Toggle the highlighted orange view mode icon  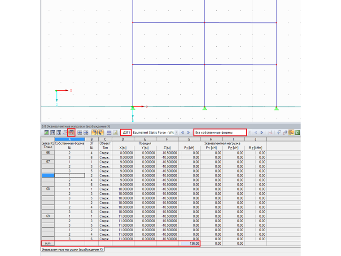click(x=291, y=132)
